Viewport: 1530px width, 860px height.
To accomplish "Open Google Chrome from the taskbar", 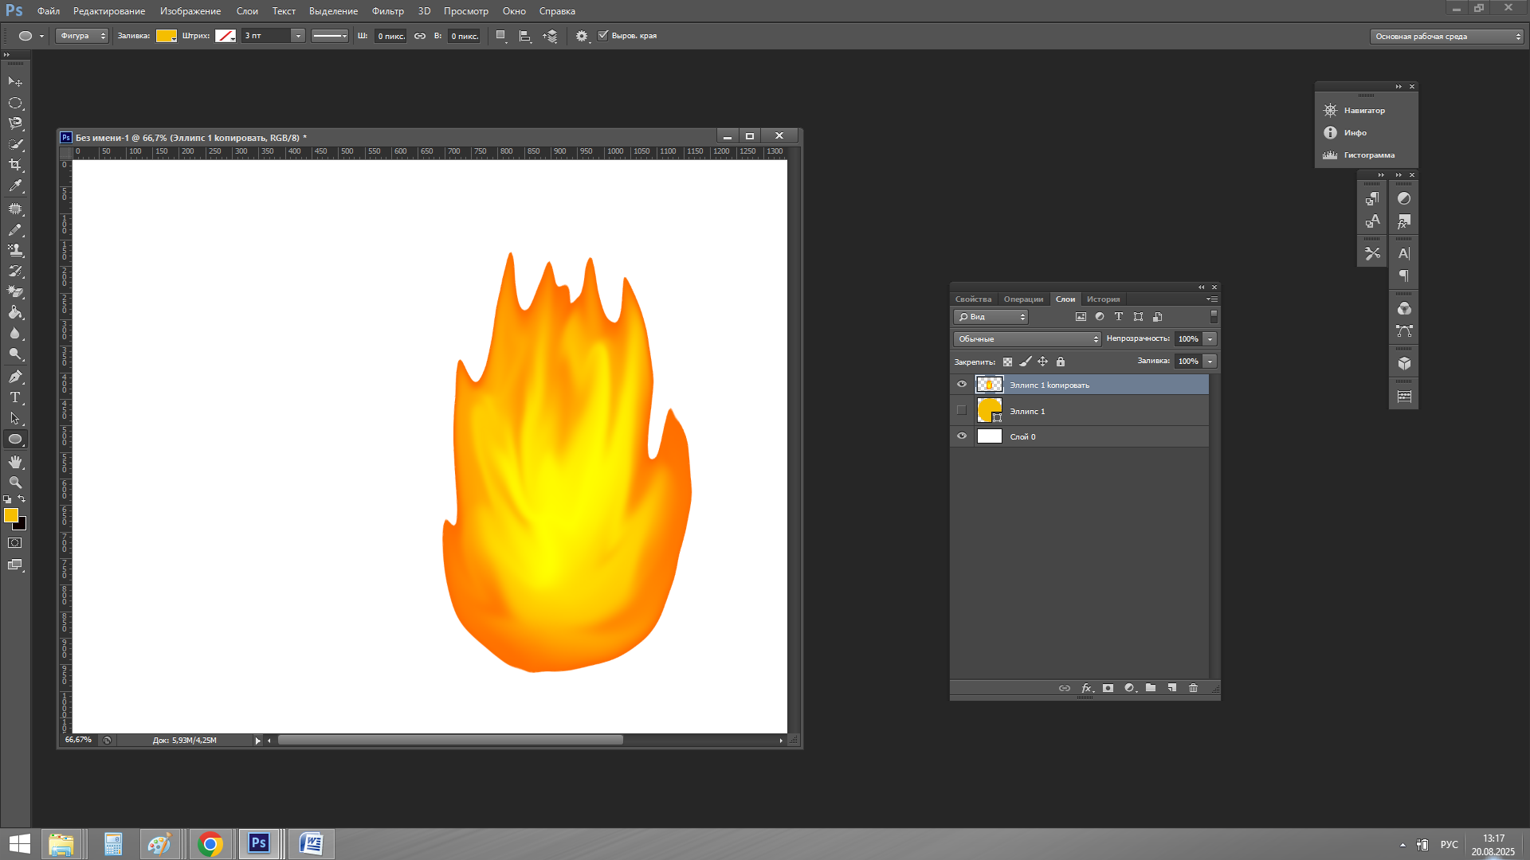I will [210, 844].
